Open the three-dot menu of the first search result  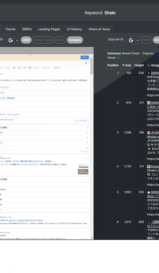[x=88, y=74]
